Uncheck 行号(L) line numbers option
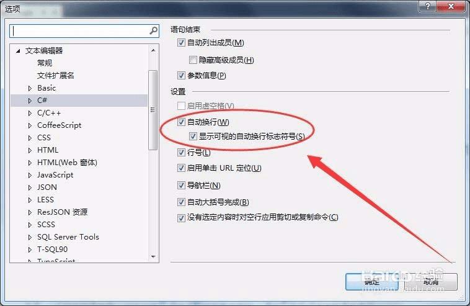Image resolution: width=470 pixels, height=306 pixels. tap(181, 153)
